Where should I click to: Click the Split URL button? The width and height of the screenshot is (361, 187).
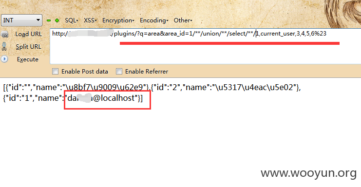click(28, 47)
